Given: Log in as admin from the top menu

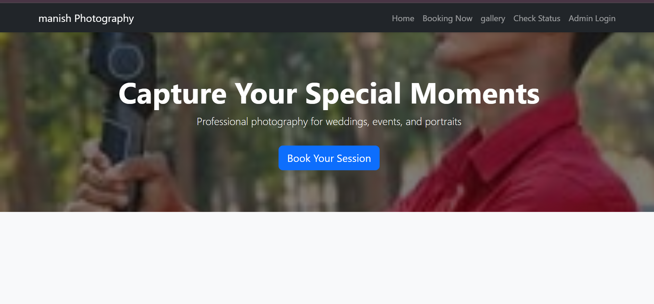Looking at the screenshot, I should point(592,18).
